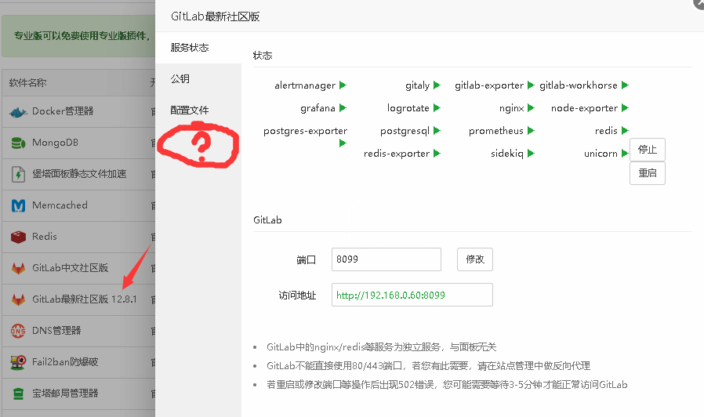Select the Redis software row name
This screenshot has width=704, height=417.
pos(45,237)
